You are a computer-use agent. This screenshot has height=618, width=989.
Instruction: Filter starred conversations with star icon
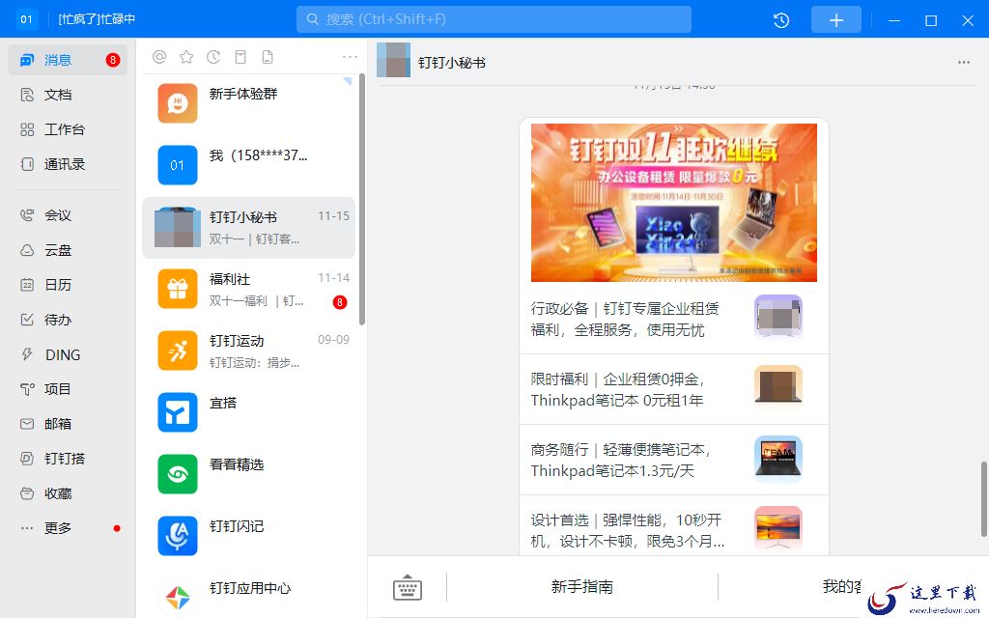[x=186, y=57]
